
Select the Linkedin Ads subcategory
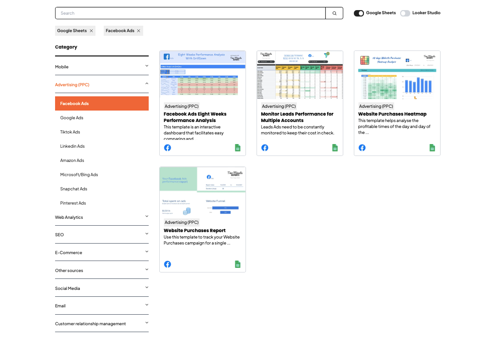coord(72,146)
